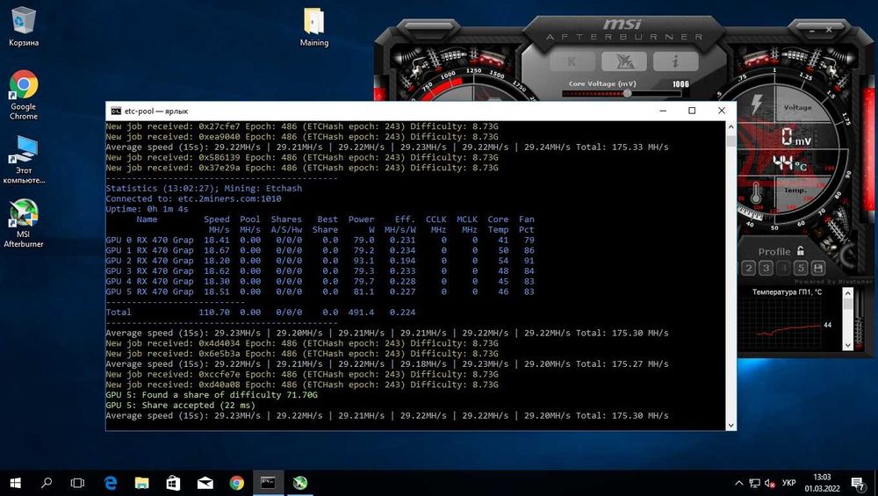This screenshot has height=496, width=878.
Task: Select Afterburner profile slot 2
Action: click(x=749, y=268)
